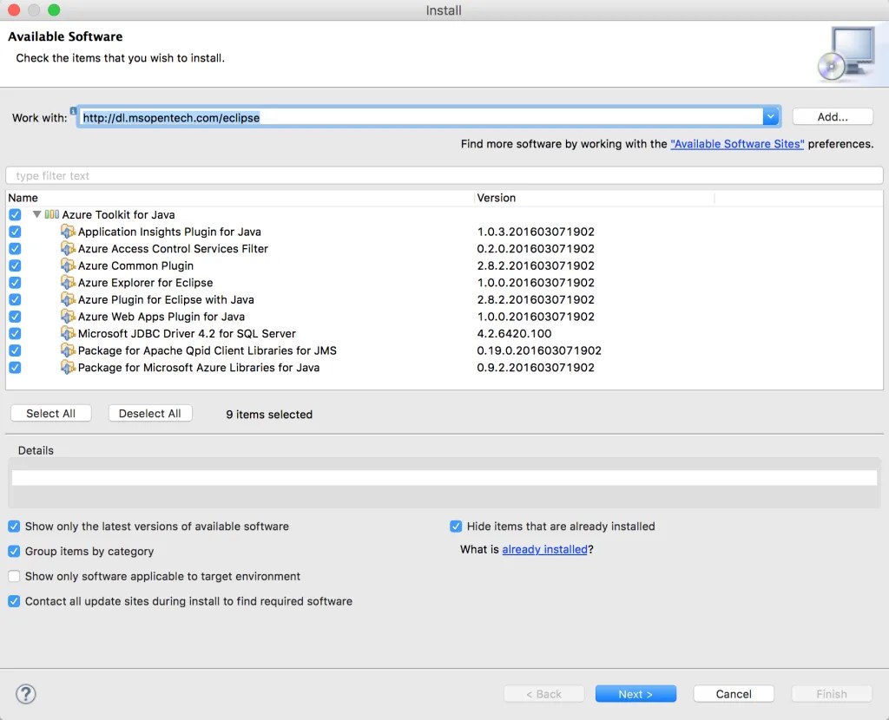Click the info icon beside Work with
889x720 pixels.
[x=76, y=110]
